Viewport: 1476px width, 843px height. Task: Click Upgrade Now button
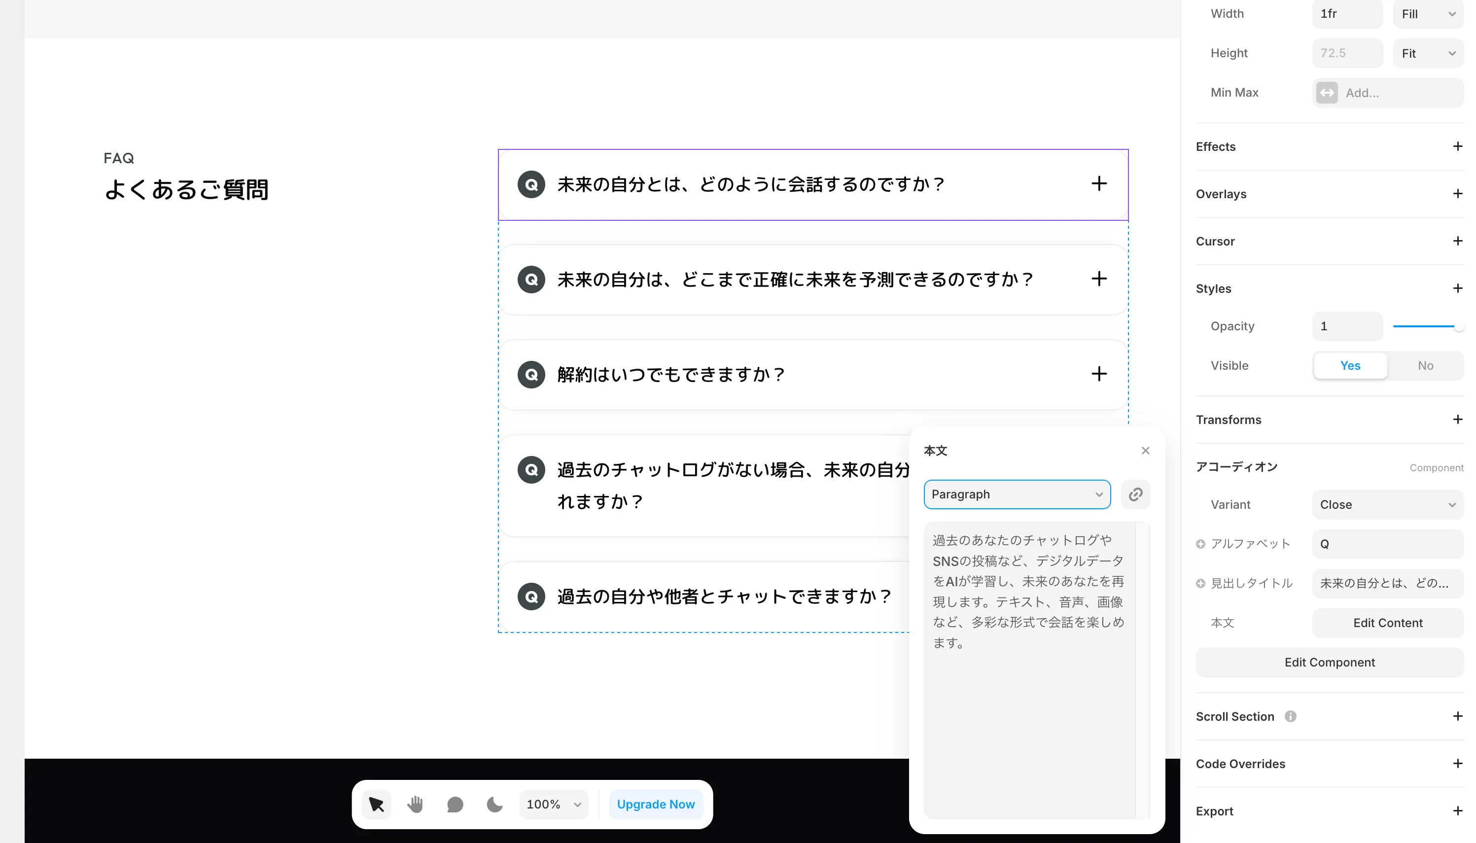655,805
